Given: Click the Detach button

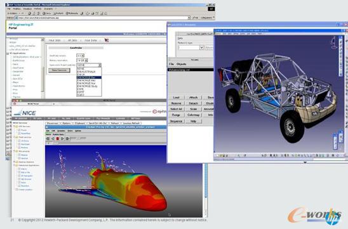Looking at the screenshot, I should (x=193, y=103).
